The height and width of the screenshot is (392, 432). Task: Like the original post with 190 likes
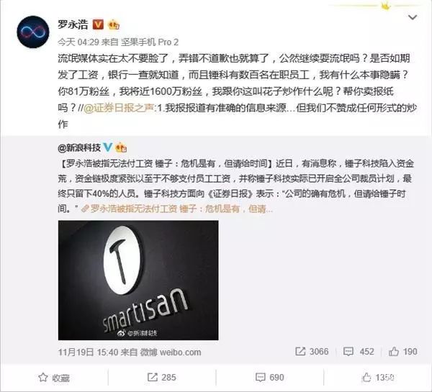[402, 352]
